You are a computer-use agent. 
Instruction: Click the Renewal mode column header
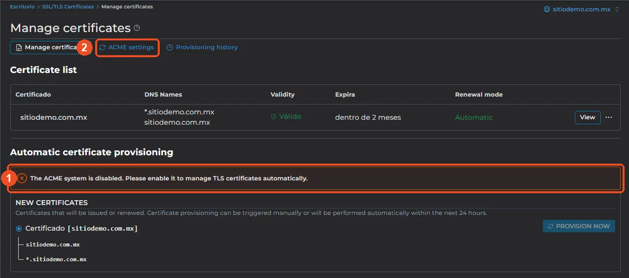tap(479, 95)
